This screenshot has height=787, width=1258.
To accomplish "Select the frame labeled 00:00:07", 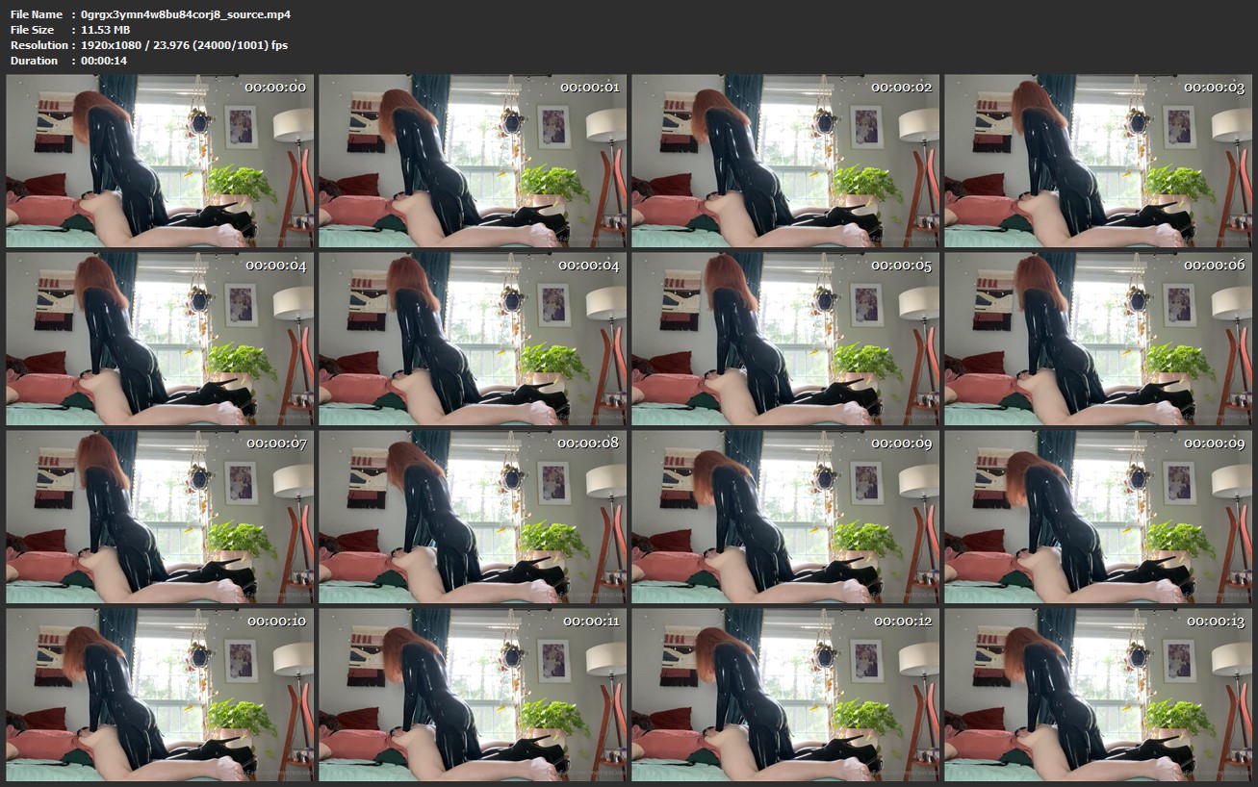I will click(160, 517).
